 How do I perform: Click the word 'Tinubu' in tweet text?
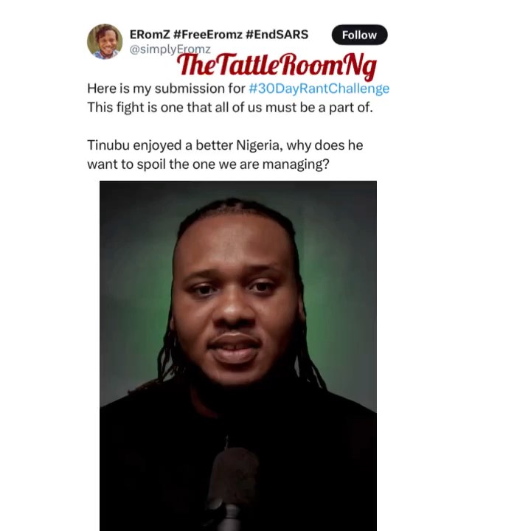tap(108, 145)
